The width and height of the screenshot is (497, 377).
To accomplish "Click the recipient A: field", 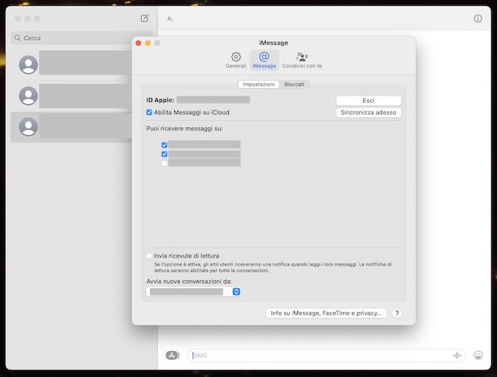I will 317,19.
